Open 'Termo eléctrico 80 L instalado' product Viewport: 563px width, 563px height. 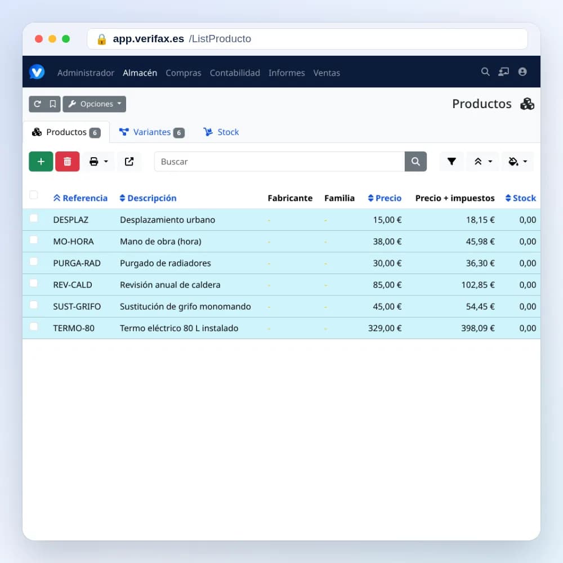tap(179, 328)
